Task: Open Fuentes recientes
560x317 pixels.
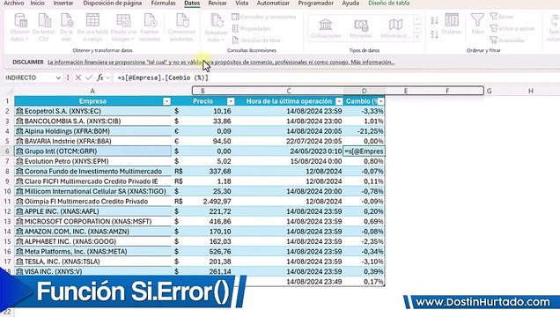Action: point(150,27)
